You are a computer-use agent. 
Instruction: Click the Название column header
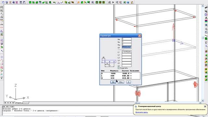tap(134, 71)
